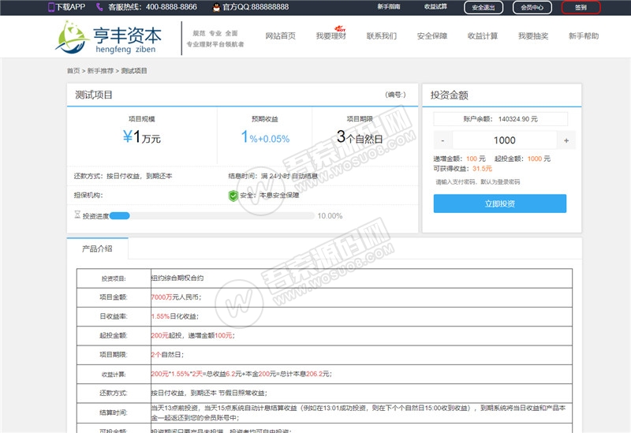Click the hourglass investment progress icon
631x433 pixels.
click(x=77, y=215)
